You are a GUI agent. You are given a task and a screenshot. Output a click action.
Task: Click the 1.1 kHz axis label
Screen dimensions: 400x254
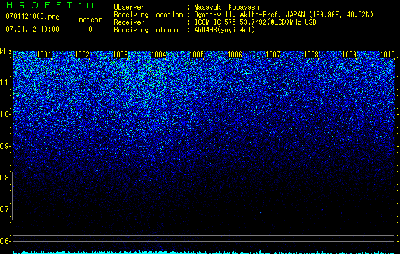[4, 83]
